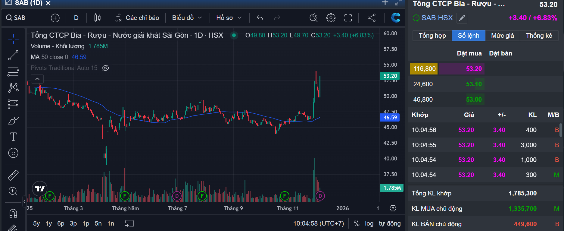
Task: Select the 53.00 bid price
Action: click(x=474, y=100)
